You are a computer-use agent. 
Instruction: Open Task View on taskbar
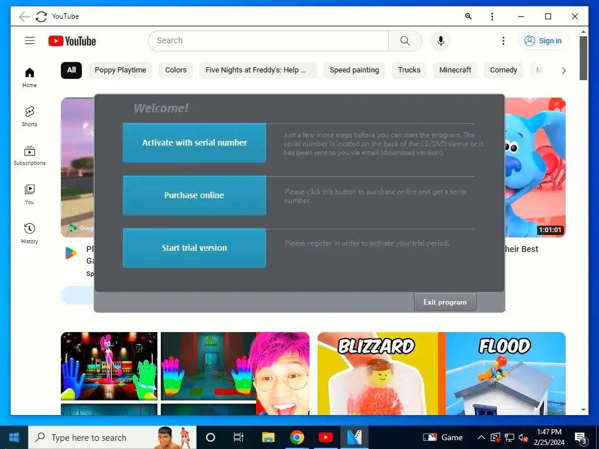click(x=239, y=437)
